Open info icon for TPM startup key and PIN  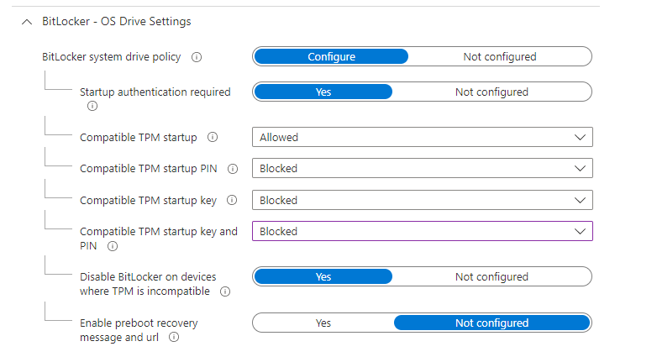(113, 246)
